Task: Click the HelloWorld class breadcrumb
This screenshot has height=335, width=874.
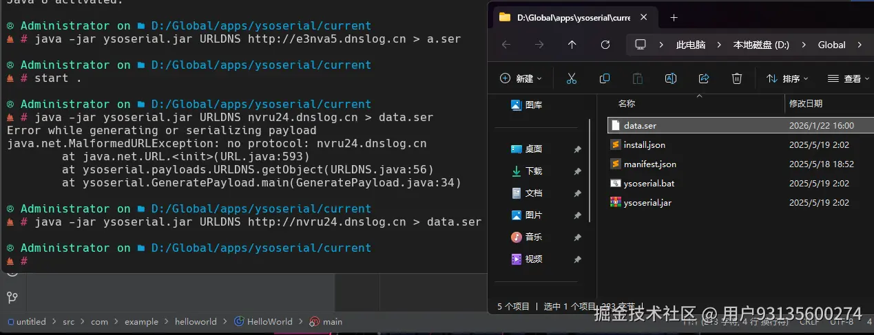Action: coord(263,321)
